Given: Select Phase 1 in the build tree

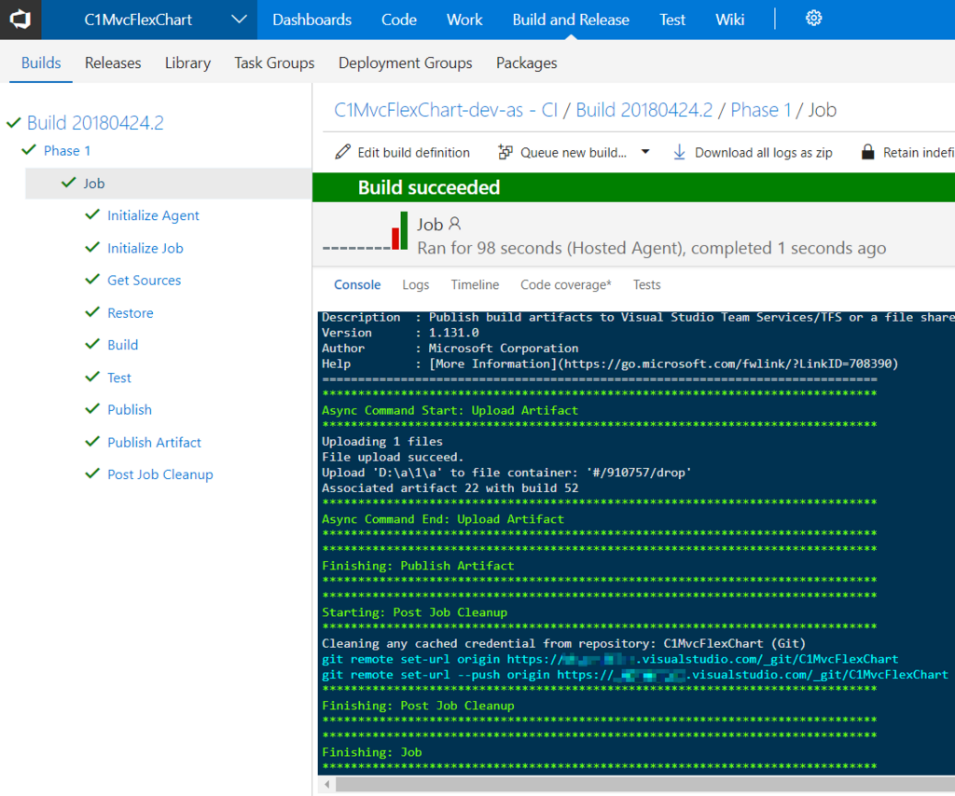Looking at the screenshot, I should (x=67, y=150).
